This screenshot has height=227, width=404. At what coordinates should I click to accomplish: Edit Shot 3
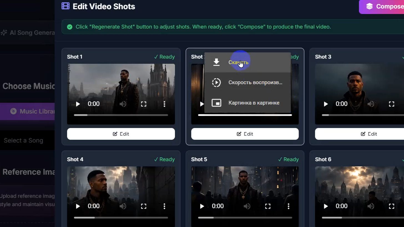coord(359,134)
